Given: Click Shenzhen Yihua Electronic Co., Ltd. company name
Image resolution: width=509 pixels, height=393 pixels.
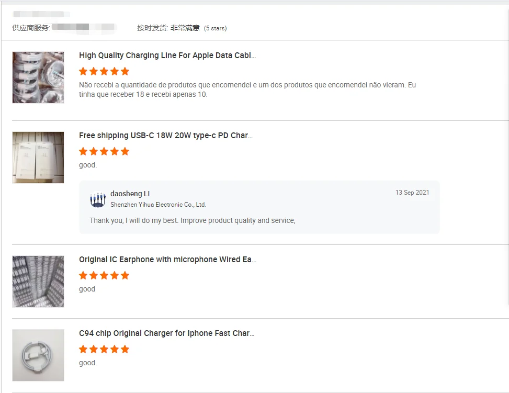Looking at the screenshot, I should pos(158,205).
